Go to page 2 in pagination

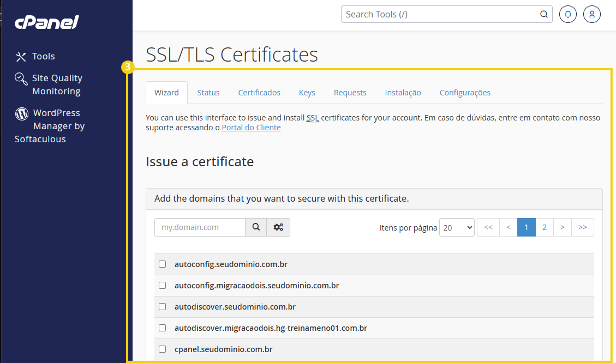tap(545, 227)
